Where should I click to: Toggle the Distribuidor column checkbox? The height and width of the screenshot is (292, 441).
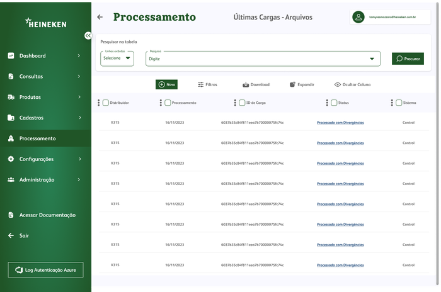tap(106, 103)
